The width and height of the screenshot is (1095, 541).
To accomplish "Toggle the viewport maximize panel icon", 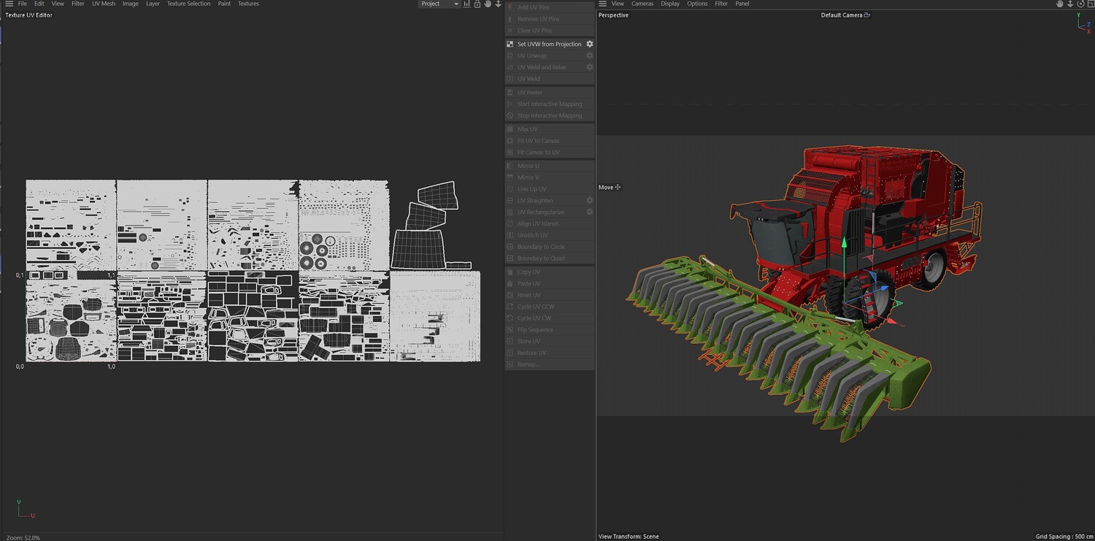I will pyautogui.click(x=1090, y=4).
